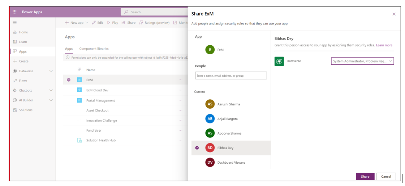
Task: Open more options for Solution Health Hub
Action: coord(180,140)
